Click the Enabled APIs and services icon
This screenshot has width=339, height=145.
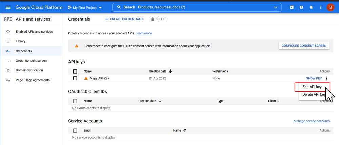click(8, 32)
